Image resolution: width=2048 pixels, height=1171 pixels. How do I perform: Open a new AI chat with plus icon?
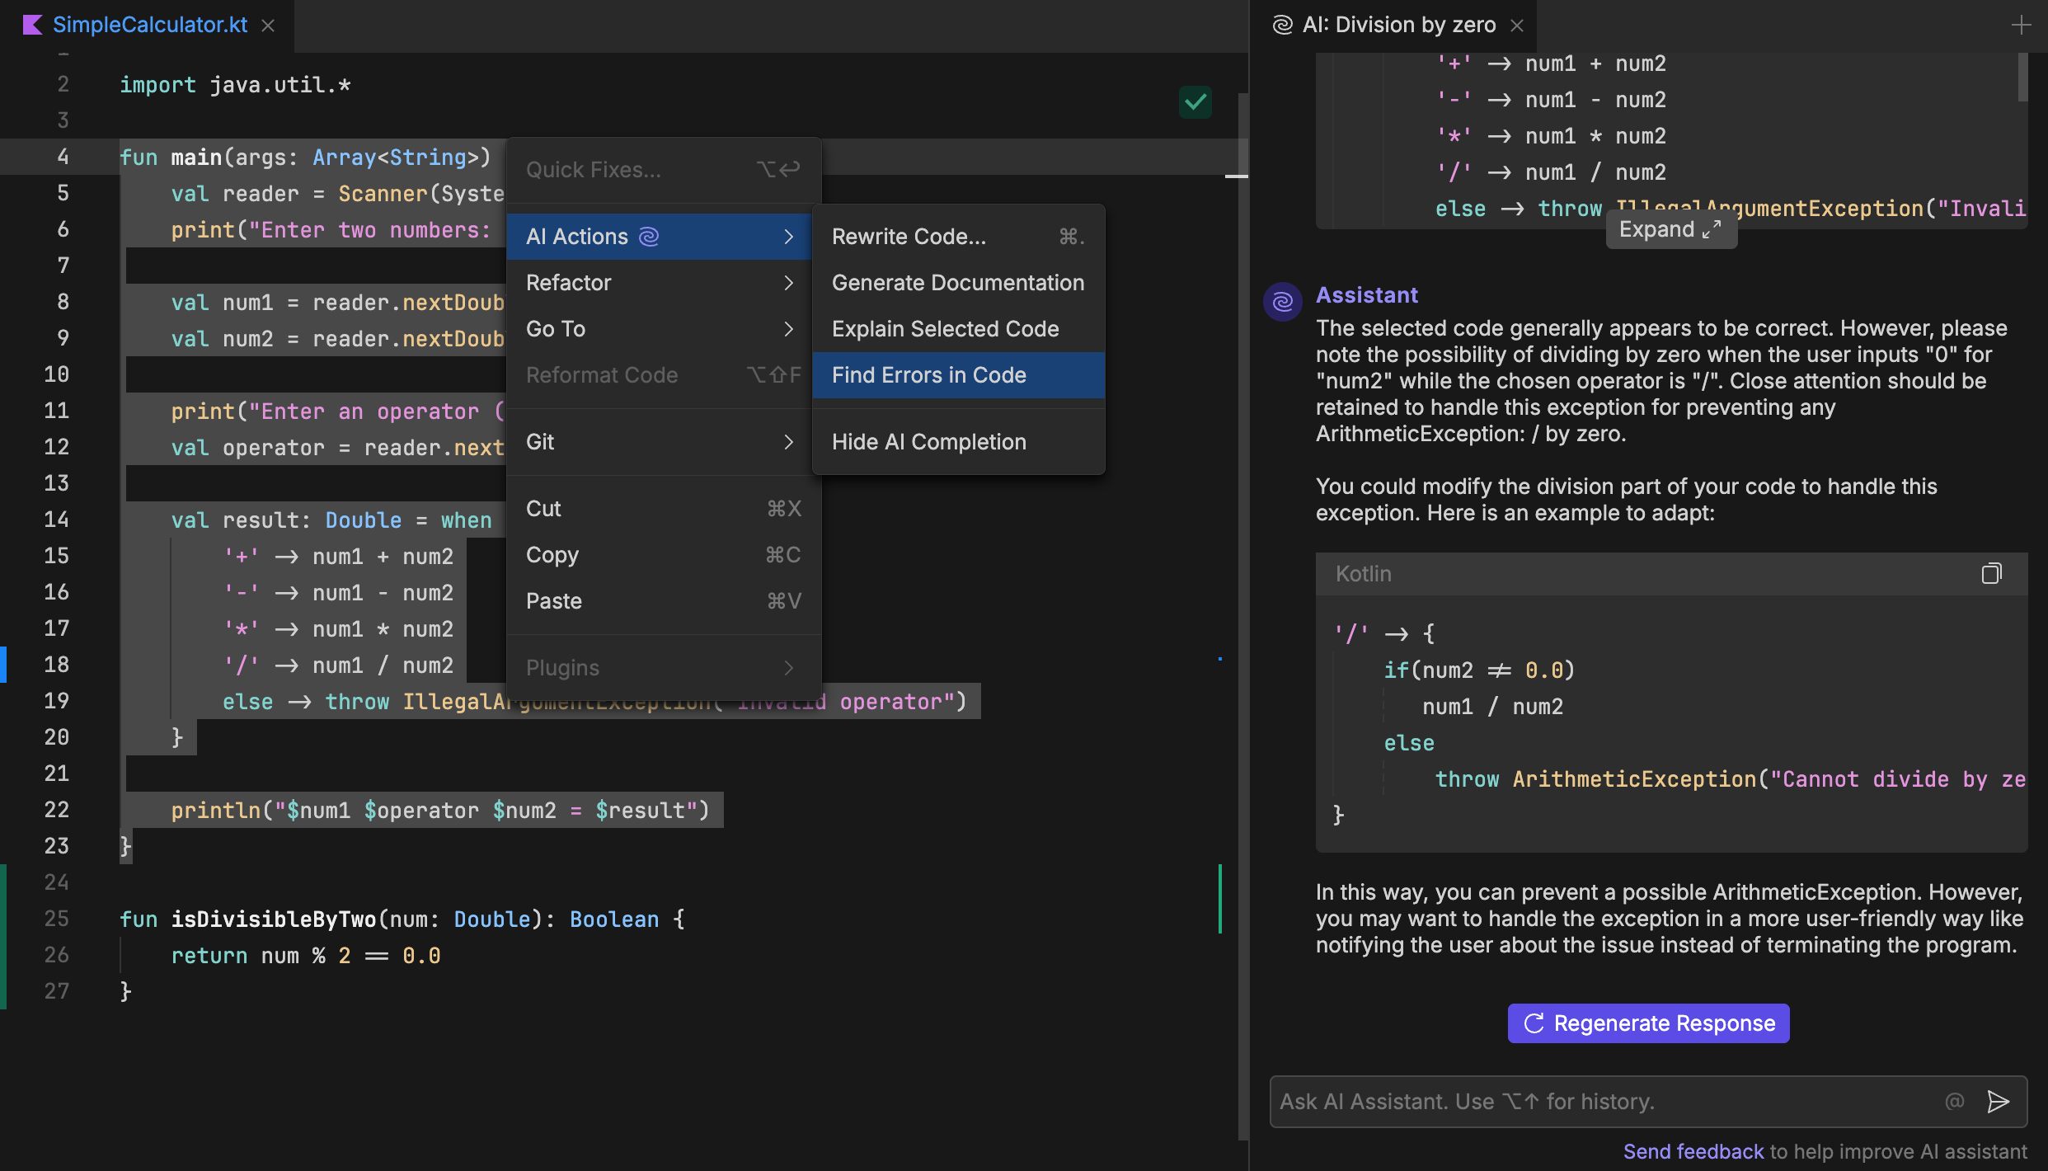(2021, 26)
